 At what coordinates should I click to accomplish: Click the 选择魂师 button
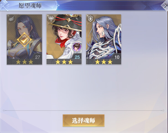point(84,121)
